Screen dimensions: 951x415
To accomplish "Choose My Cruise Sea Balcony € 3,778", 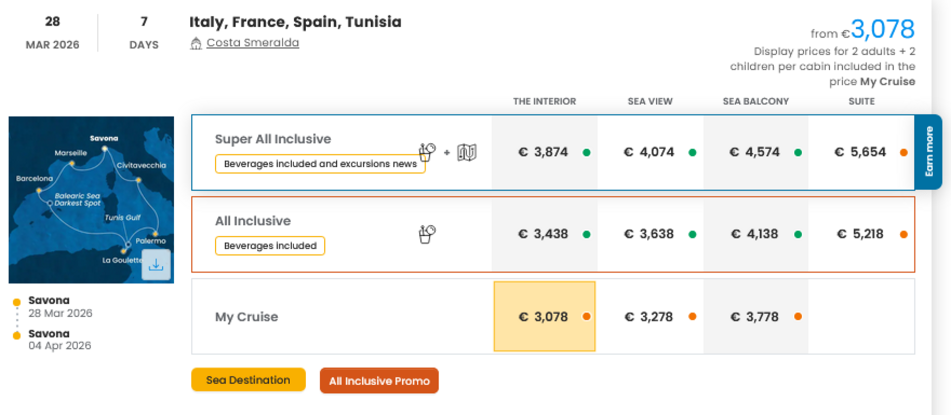I will 754,316.
